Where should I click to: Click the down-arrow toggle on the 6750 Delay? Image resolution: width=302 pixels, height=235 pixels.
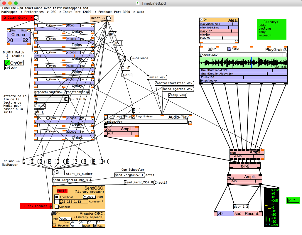[36, 59]
